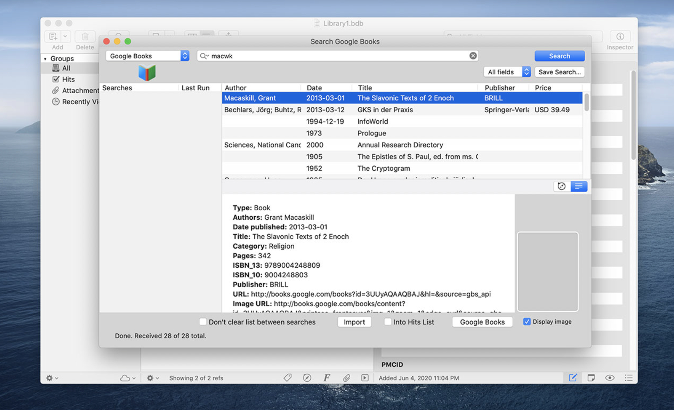Uncheck the Display image checkbox
This screenshot has width=674, height=410.
(527, 322)
